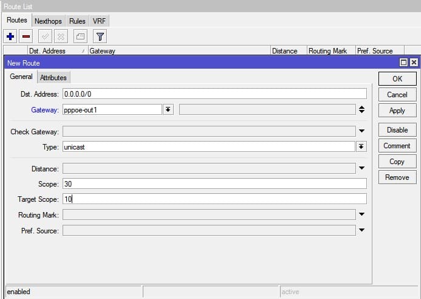This screenshot has height=299, width=421.
Task: Click the checkmark enable route icon
Action: point(45,36)
